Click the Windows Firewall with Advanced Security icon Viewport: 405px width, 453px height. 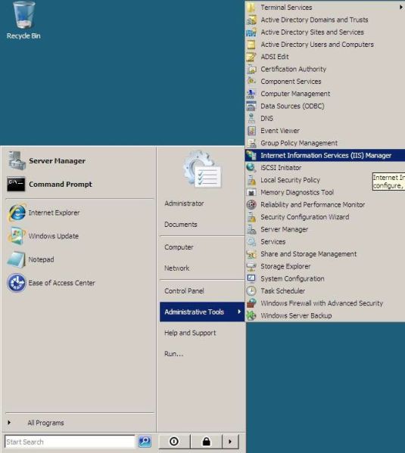(x=251, y=303)
